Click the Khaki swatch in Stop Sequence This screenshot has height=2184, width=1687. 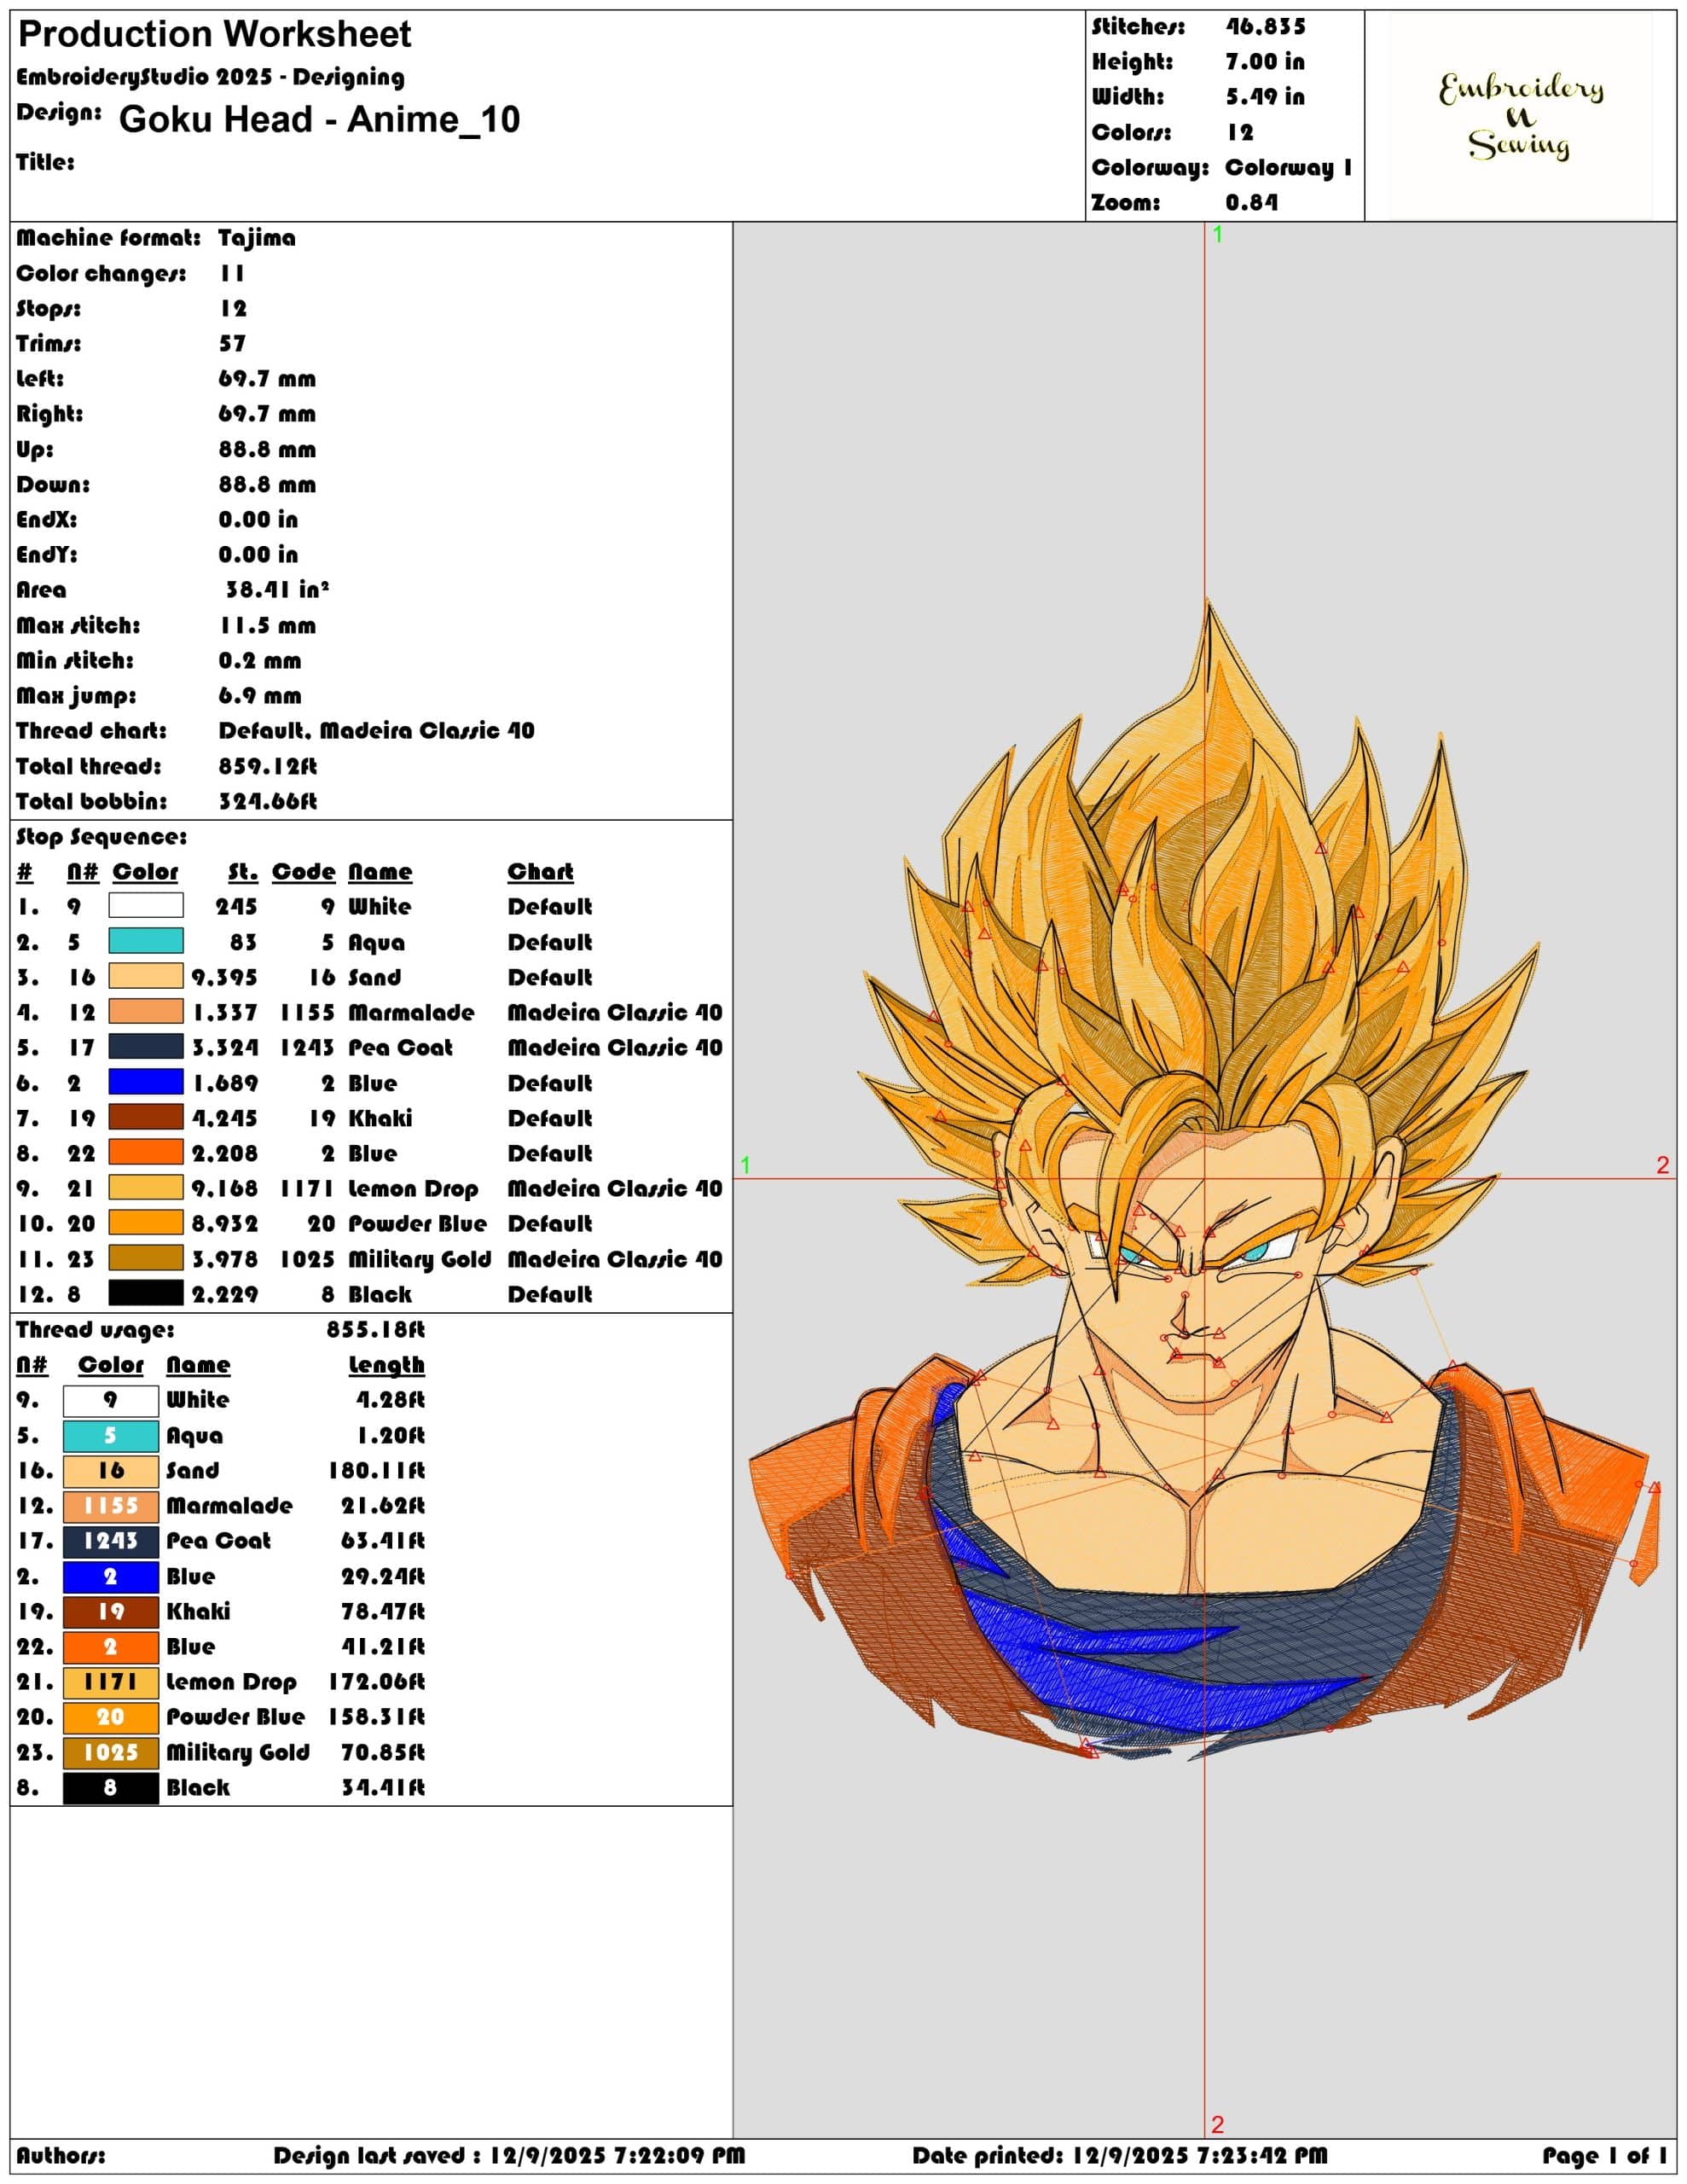pos(146,1117)
